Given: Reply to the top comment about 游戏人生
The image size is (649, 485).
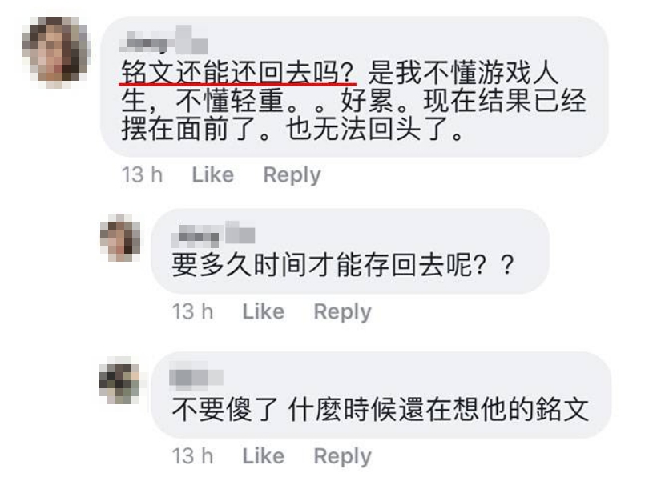Looking at the screenshot, I should point(292,175).
